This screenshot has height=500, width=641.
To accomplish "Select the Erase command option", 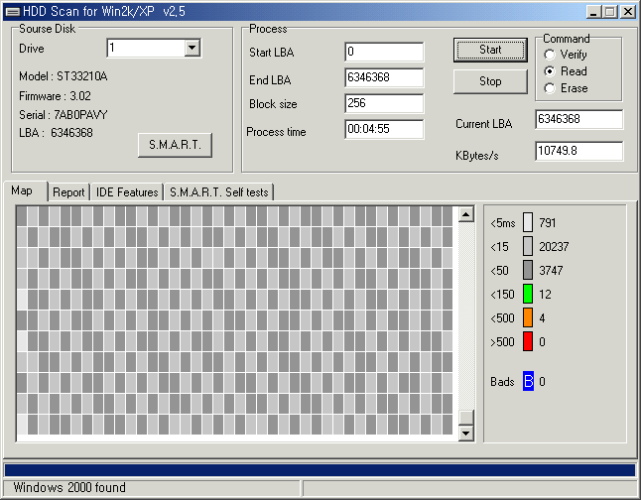I will click(x=550, y=88).
